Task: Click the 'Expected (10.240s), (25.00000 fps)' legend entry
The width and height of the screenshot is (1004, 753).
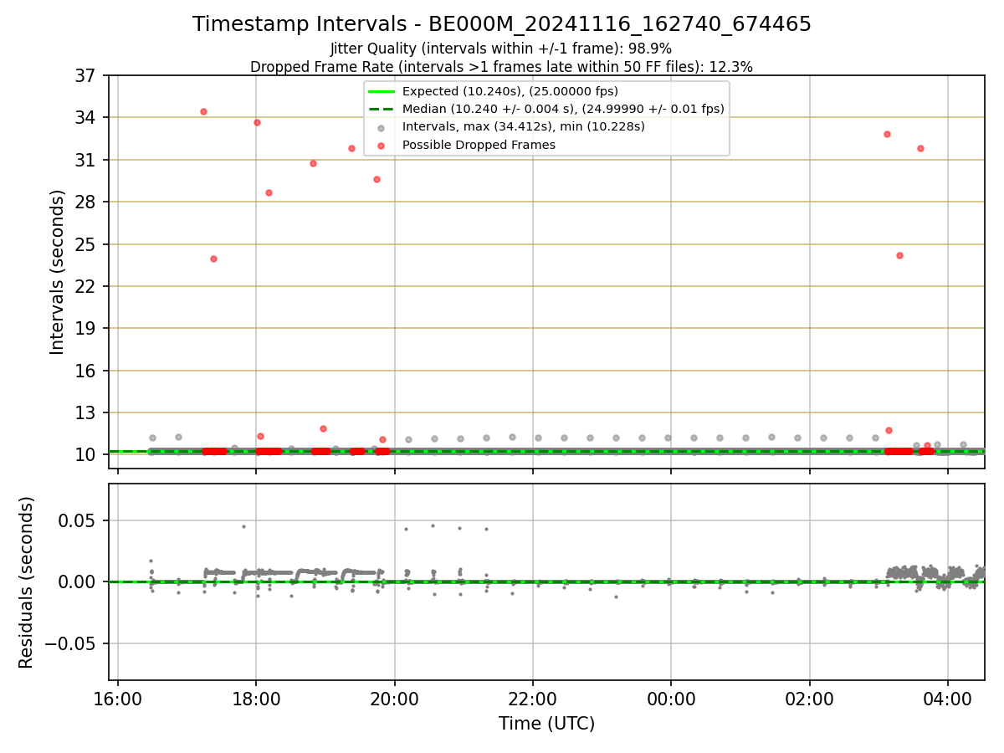Action: click(x=510, y=91)
